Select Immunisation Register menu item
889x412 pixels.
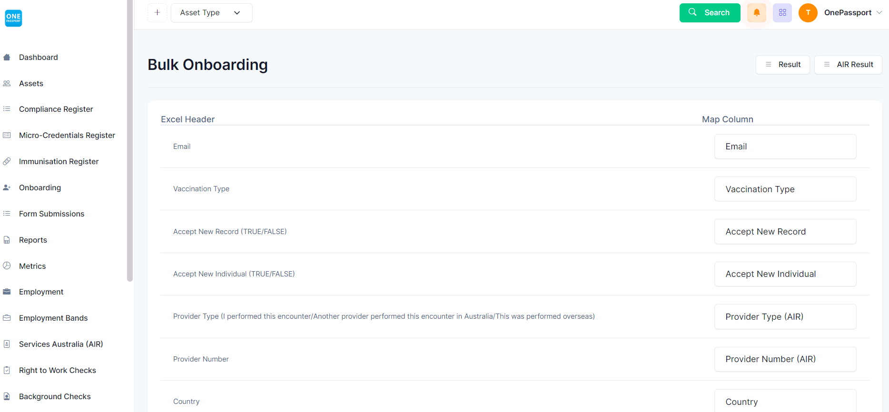59,161
